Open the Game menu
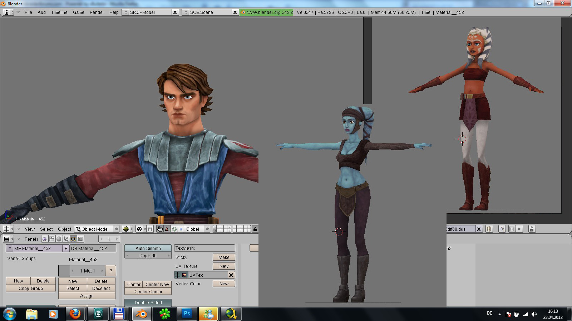The image size is (572, 321). click(79, 12)
